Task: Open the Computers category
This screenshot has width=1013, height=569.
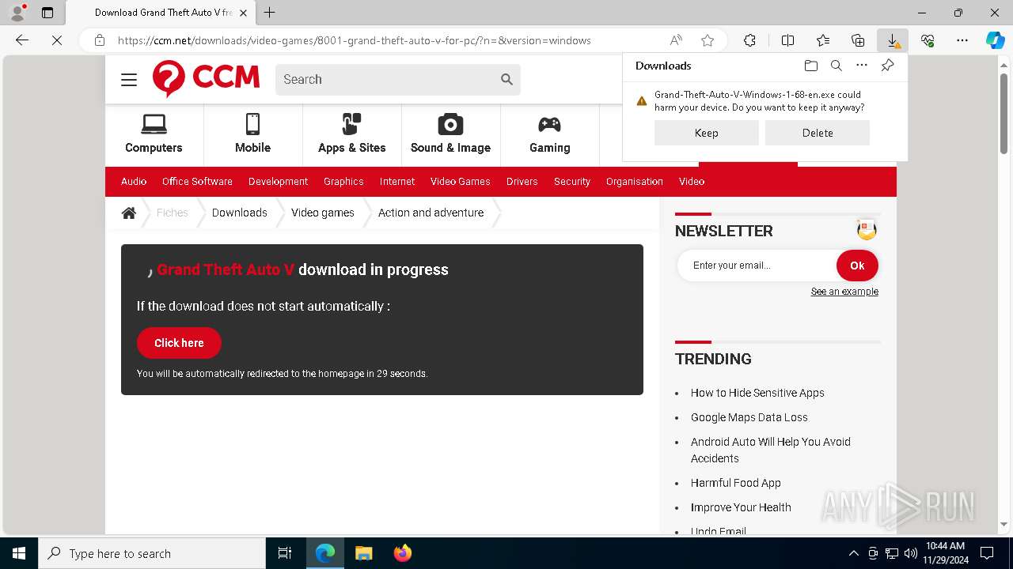Action: (x=154, y=134)
